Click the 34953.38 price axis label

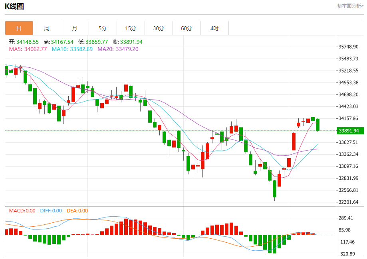(349, 82)
